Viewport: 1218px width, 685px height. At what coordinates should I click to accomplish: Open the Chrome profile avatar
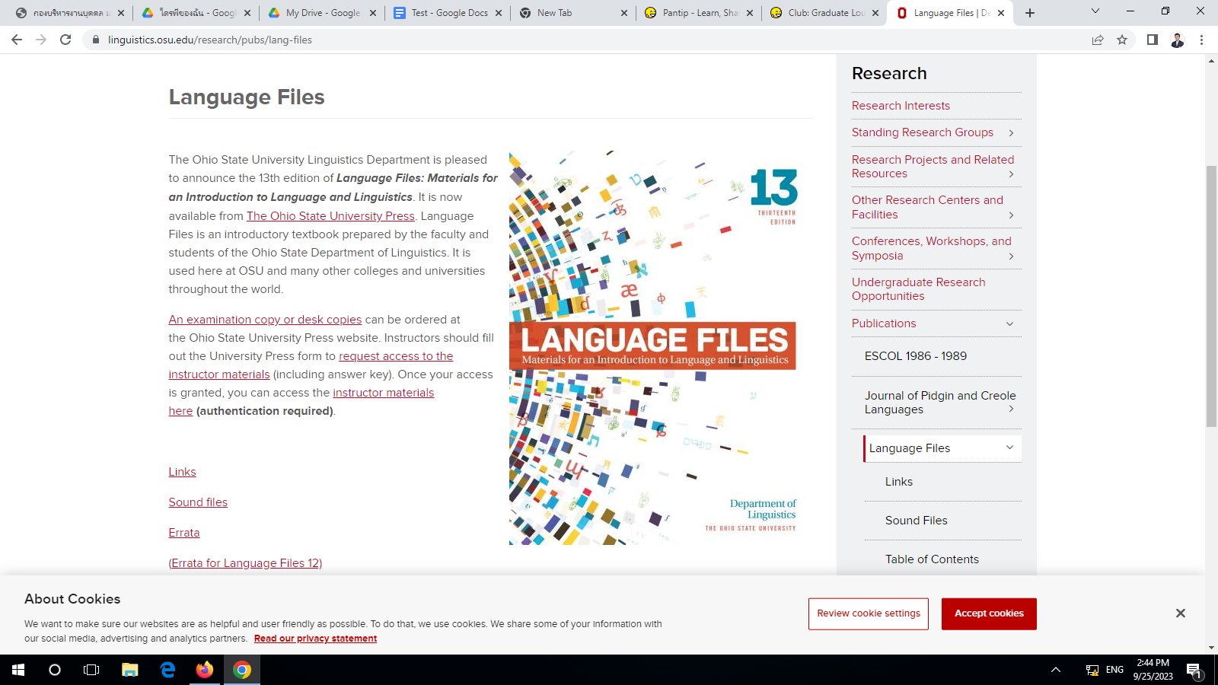[1177, 40]
